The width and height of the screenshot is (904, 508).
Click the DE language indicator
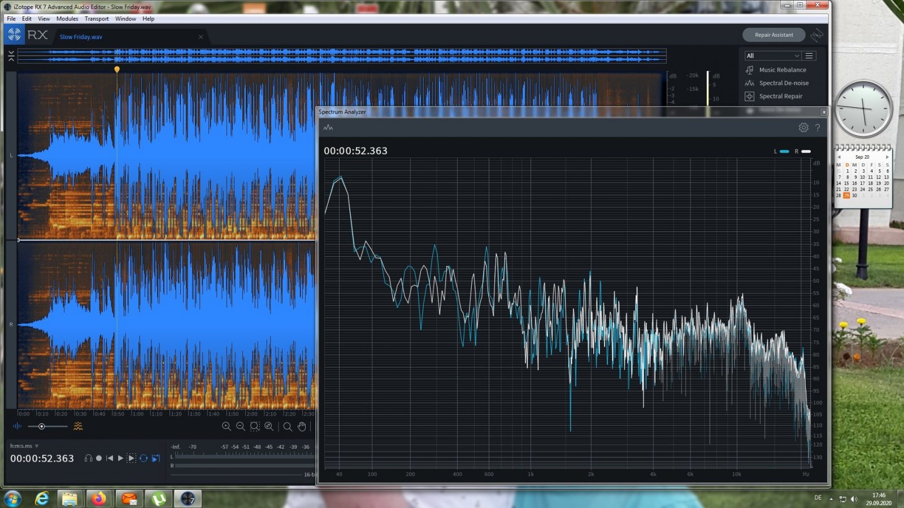pyautogui.click(x=818, y=498)
